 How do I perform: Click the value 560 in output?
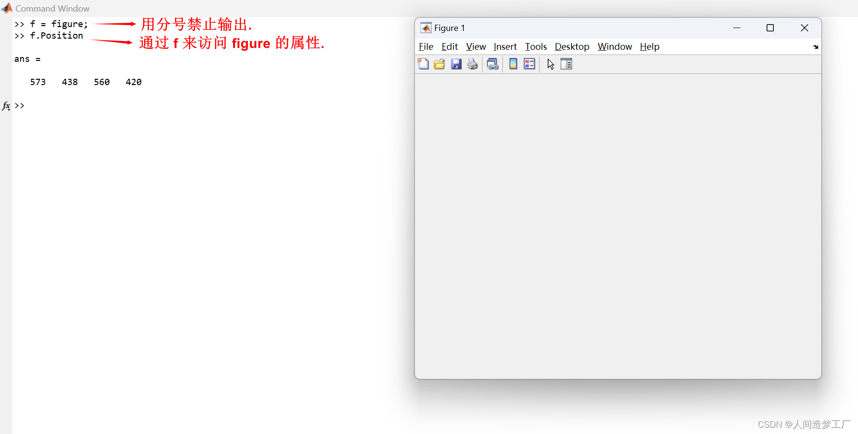coord(102,82)
